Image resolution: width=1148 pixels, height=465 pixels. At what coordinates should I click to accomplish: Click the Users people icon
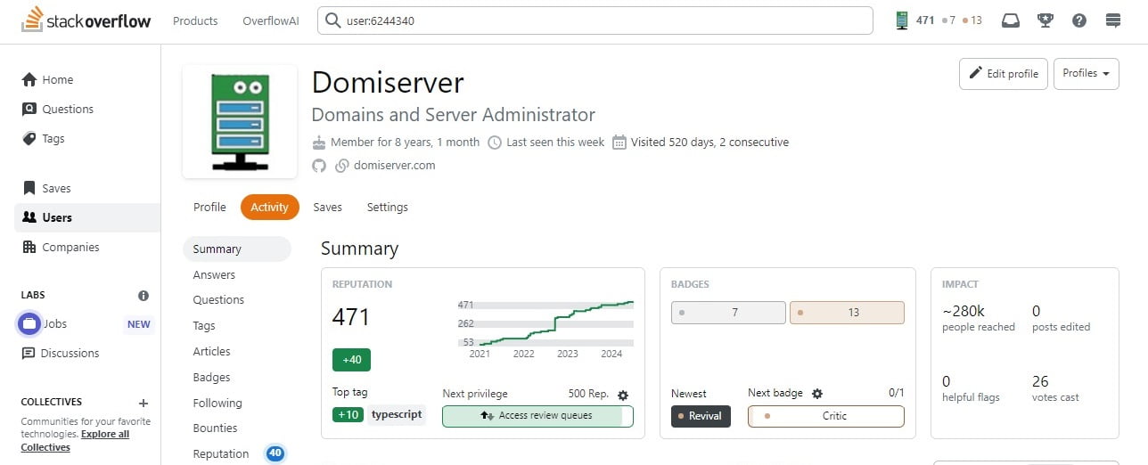pos(29,217)
